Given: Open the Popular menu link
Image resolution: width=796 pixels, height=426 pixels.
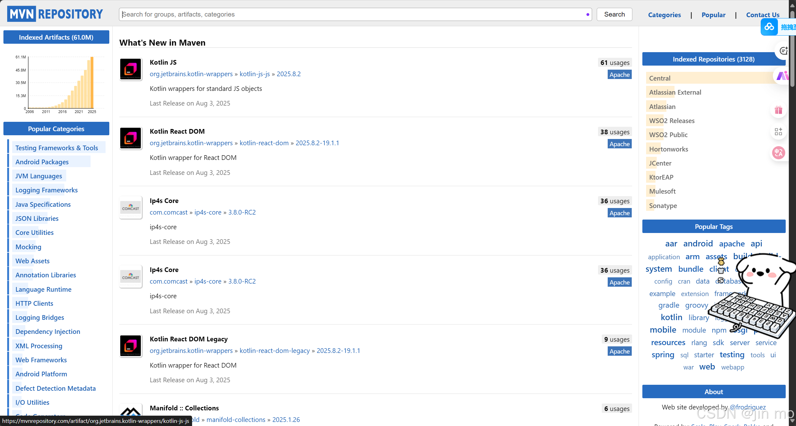Looking at the screenshot, I should click(x=713, y=15).
